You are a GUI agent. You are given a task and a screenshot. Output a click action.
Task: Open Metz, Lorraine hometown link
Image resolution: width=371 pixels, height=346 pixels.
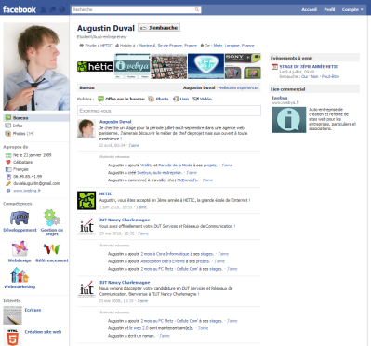coord(233,46)
